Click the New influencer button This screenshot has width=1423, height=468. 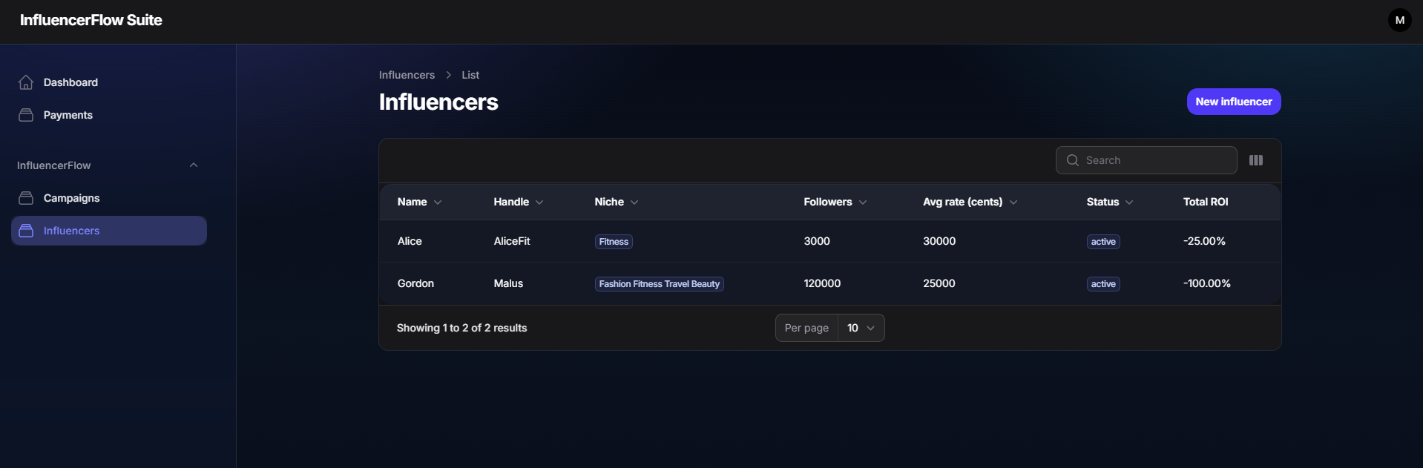[1233, 102]
